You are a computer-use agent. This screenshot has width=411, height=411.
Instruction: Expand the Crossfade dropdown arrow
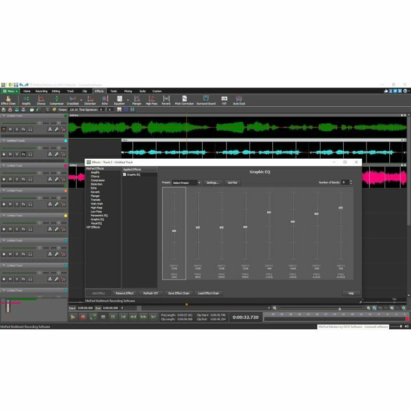click(x=81, y=100)
